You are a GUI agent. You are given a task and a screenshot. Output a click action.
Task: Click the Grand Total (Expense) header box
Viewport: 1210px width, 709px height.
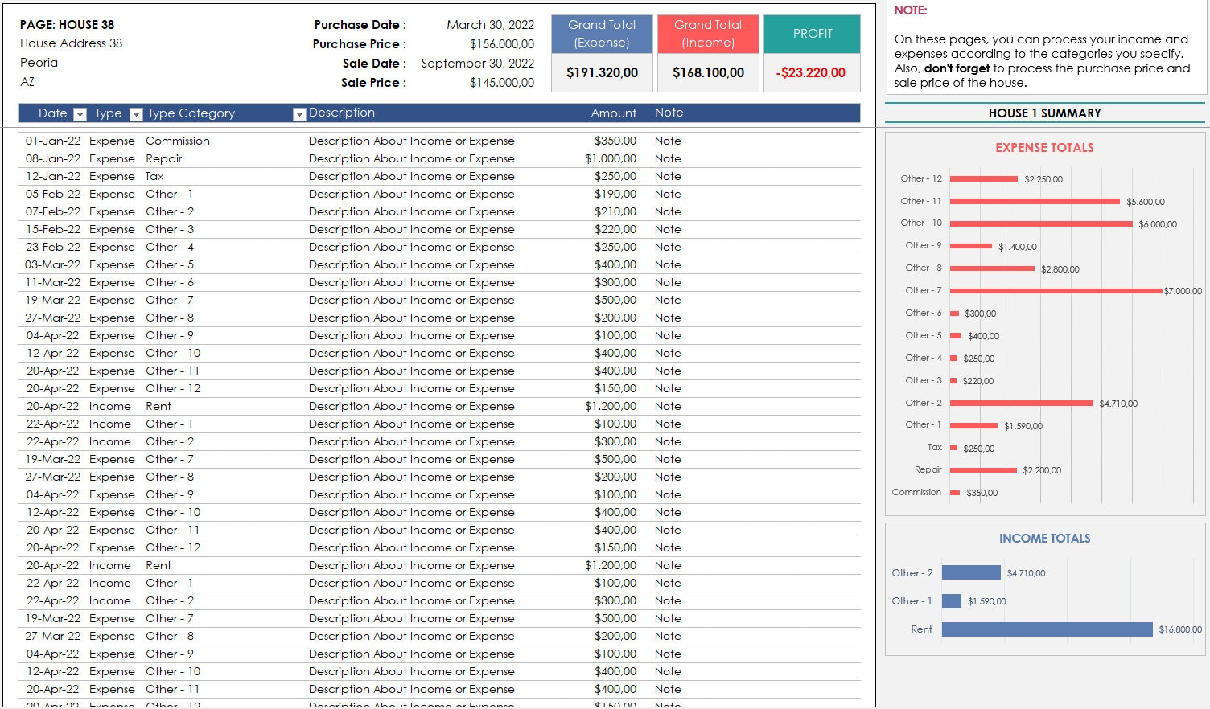coord(601,35)
